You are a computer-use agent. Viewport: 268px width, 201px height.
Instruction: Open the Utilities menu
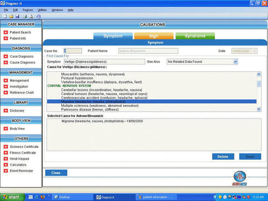42,10
